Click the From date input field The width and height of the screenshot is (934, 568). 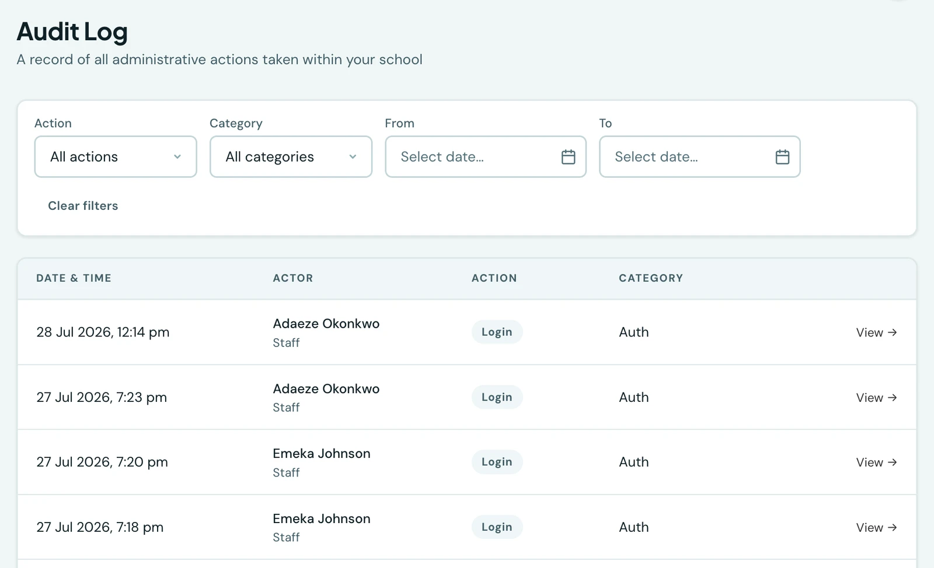tap(486, 157)
